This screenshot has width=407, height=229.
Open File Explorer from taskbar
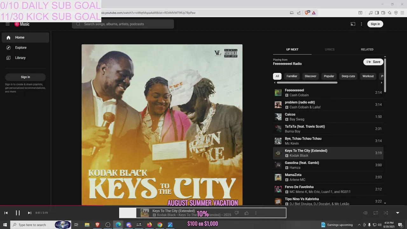coord(87,225)
